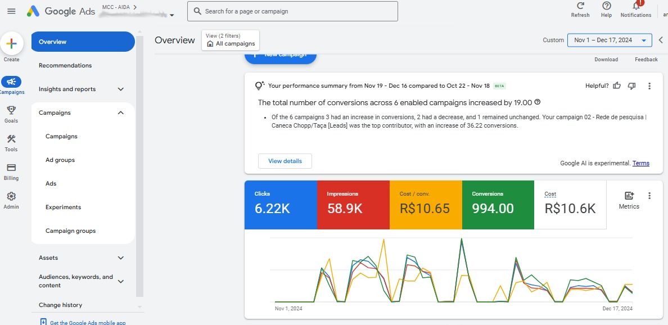Expand Insights and reports section
This screenshot has height=325, width=668.
(x=120, y=89)
